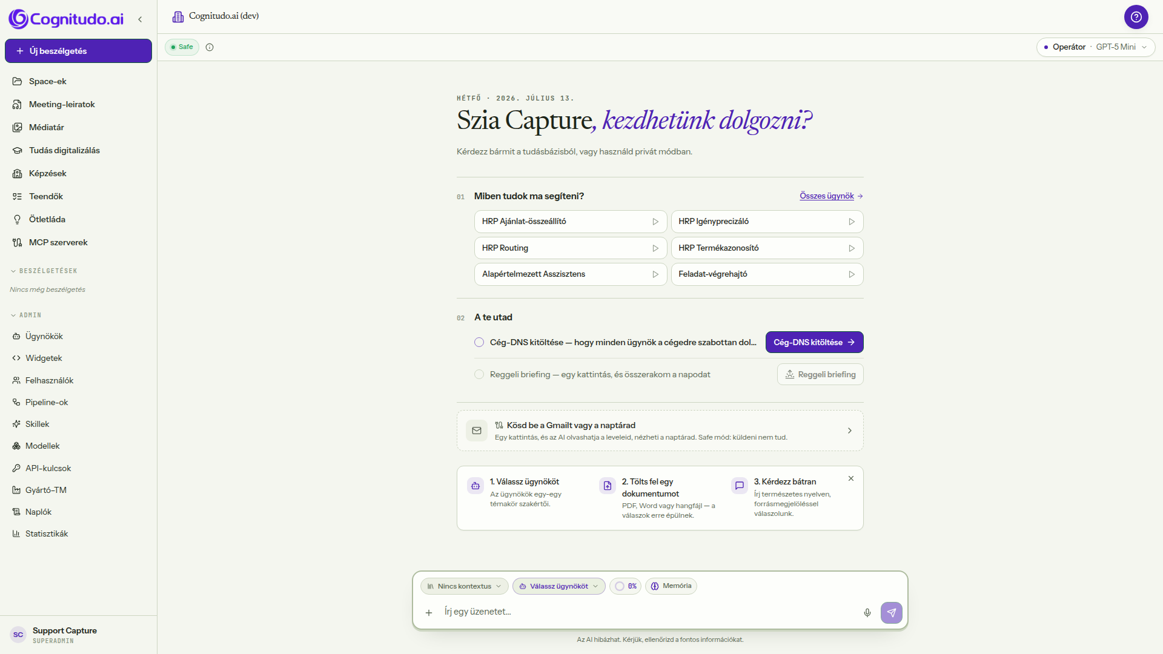Open the arrow on Gmail connect card
This screenshot has height=654, width=1163.
point(849,431)
